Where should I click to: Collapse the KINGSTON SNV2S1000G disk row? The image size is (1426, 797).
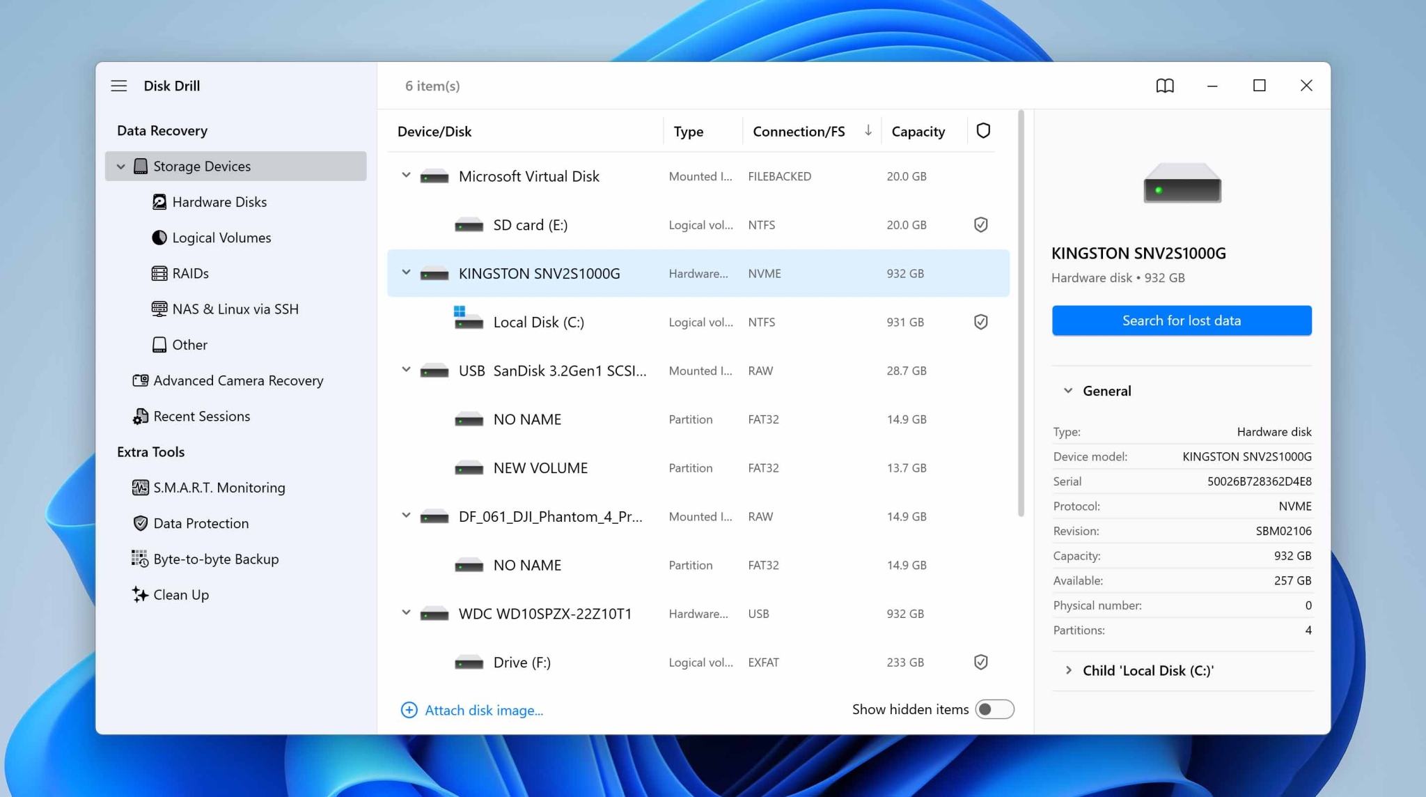click(x=406, y=273)
